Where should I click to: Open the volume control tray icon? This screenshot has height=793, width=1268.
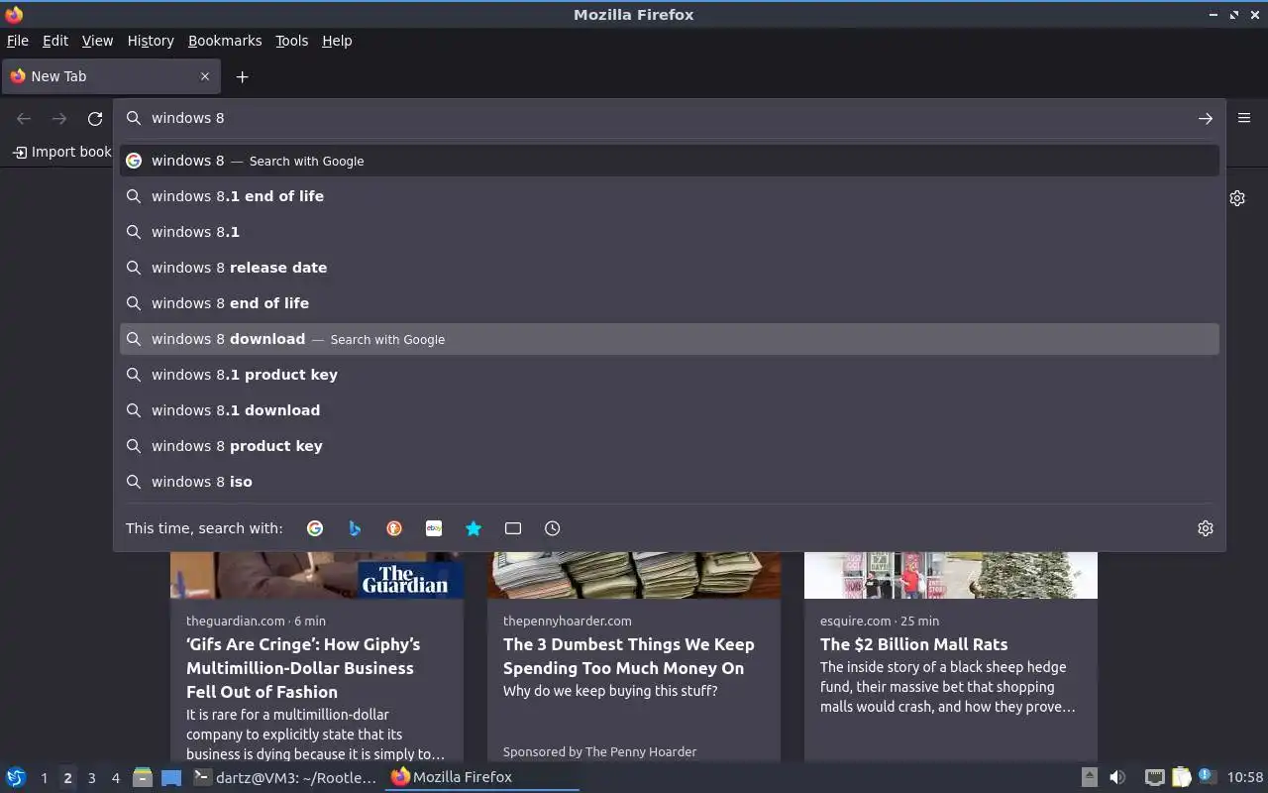click(x=1117, y=777)
